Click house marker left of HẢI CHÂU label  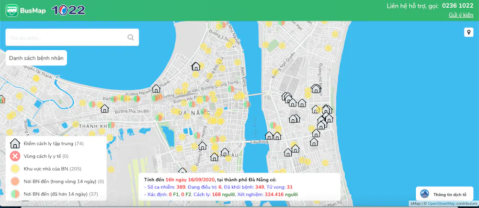pos(215,157)
